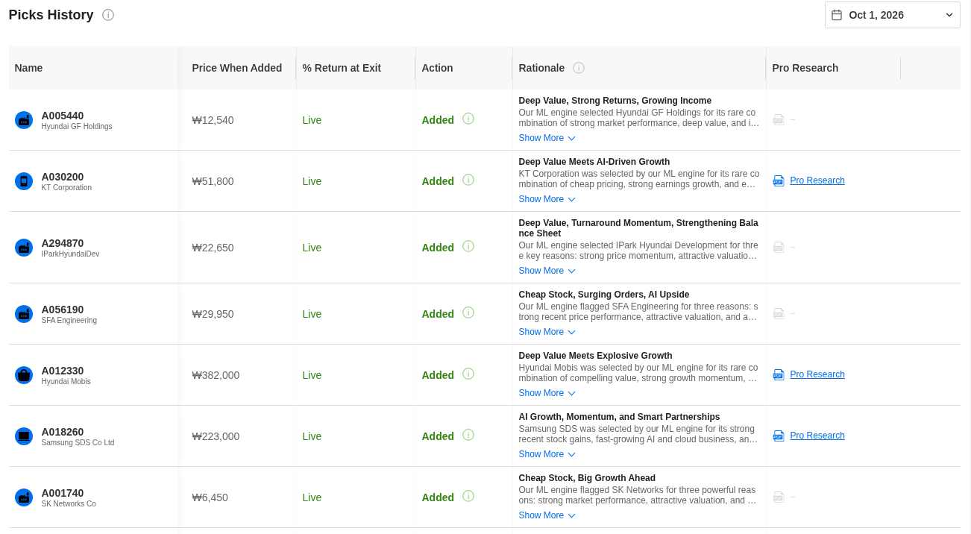This screenshot has width=971, height=534.
Task: Expand Show More for IPark Hyundai Development rationale
Action: (x=547, y=271)
